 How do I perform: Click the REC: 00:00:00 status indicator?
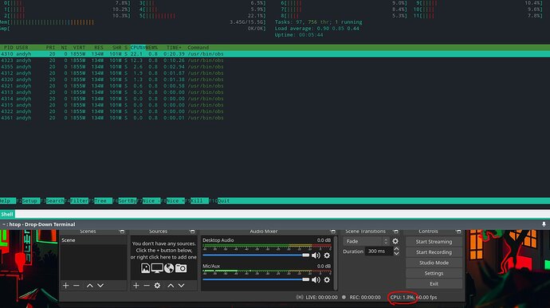click(361, 297)
